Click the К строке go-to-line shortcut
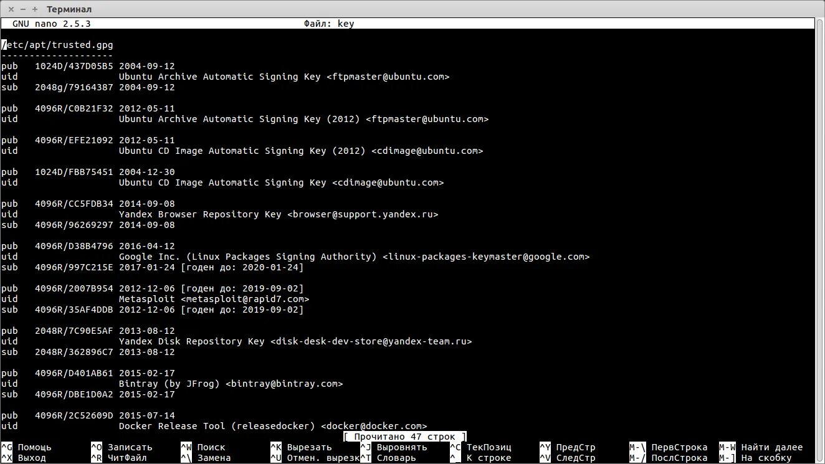The height and width of the screenshot is (464, 825). click(x=480, y=458)
